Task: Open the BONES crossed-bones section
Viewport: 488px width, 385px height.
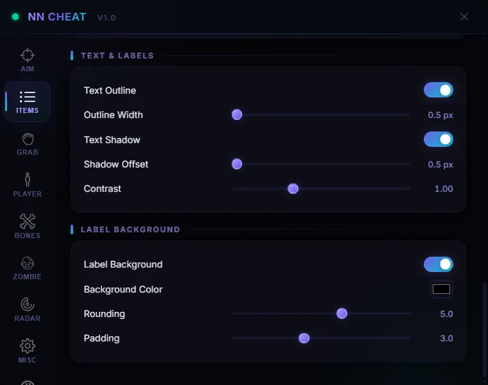Action: coord(28,227)
